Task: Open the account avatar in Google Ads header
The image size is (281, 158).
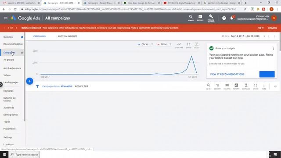Action: (x=274, y=18)
